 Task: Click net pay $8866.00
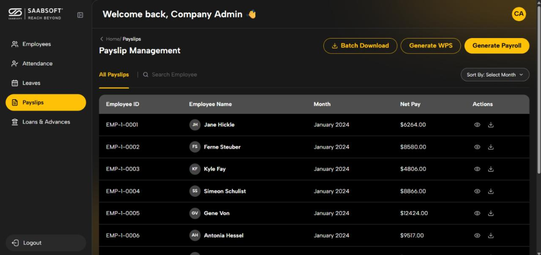click(x=413, y=191)
